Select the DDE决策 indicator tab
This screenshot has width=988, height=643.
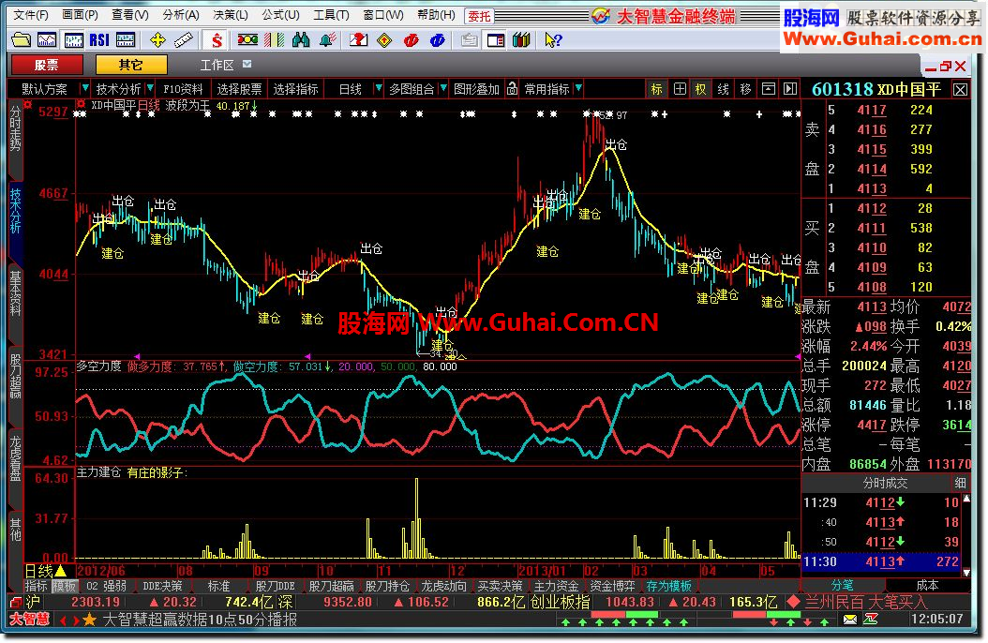162,587
